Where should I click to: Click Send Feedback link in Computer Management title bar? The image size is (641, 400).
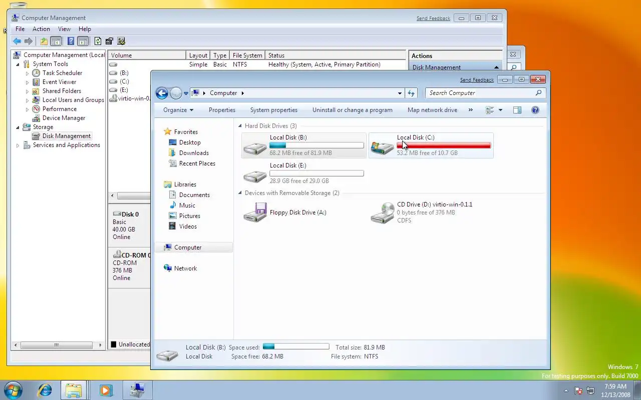pos(433,18)
